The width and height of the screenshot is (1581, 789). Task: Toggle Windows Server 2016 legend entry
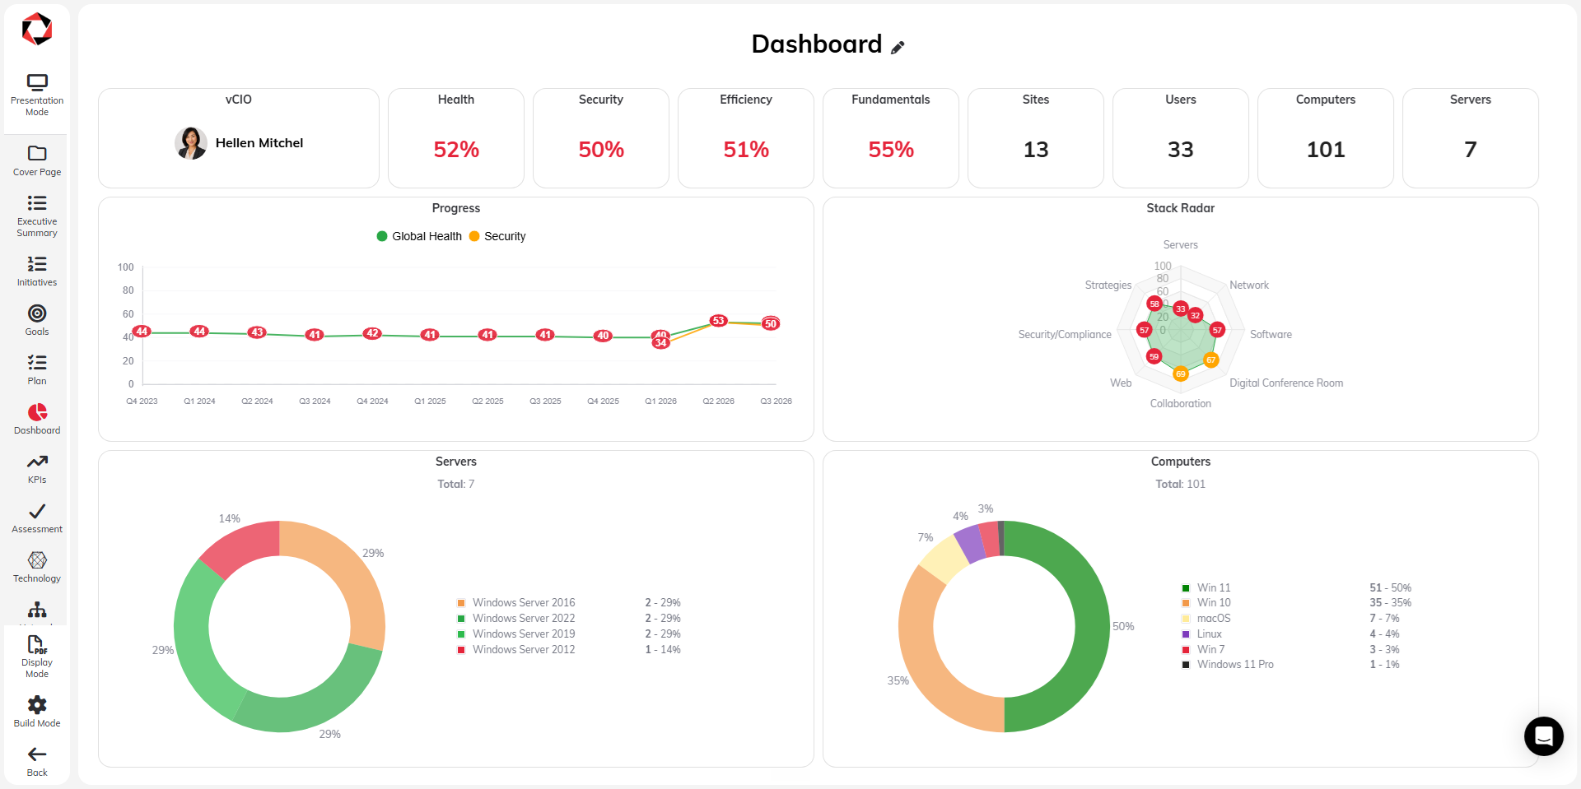(516, 603)
